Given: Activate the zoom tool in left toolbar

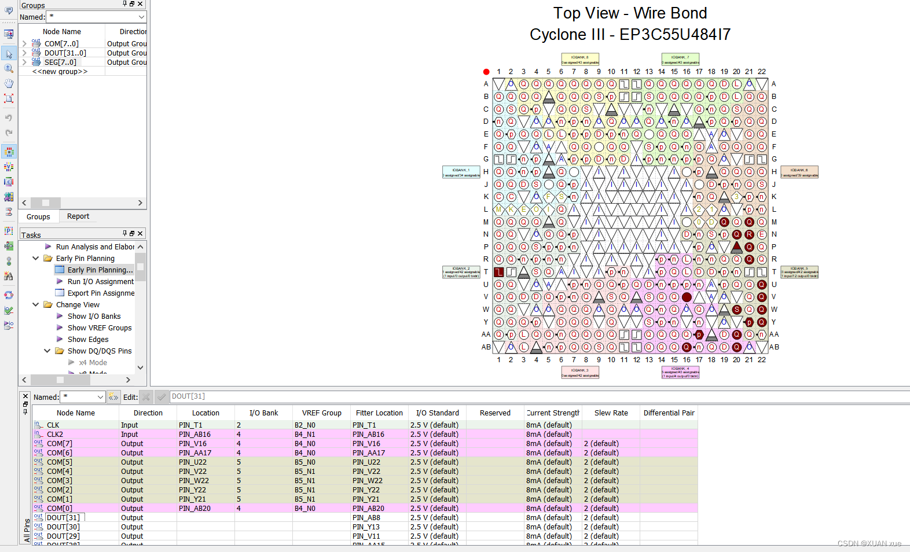Looking at the screenshot, I should [x=9, y=68].
